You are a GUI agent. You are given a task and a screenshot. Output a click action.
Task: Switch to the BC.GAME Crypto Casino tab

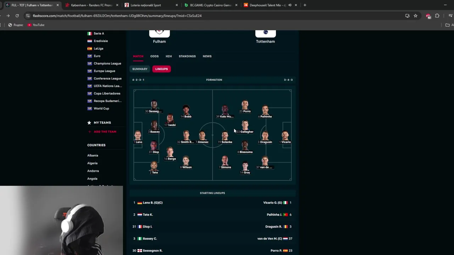coord(211,5)
